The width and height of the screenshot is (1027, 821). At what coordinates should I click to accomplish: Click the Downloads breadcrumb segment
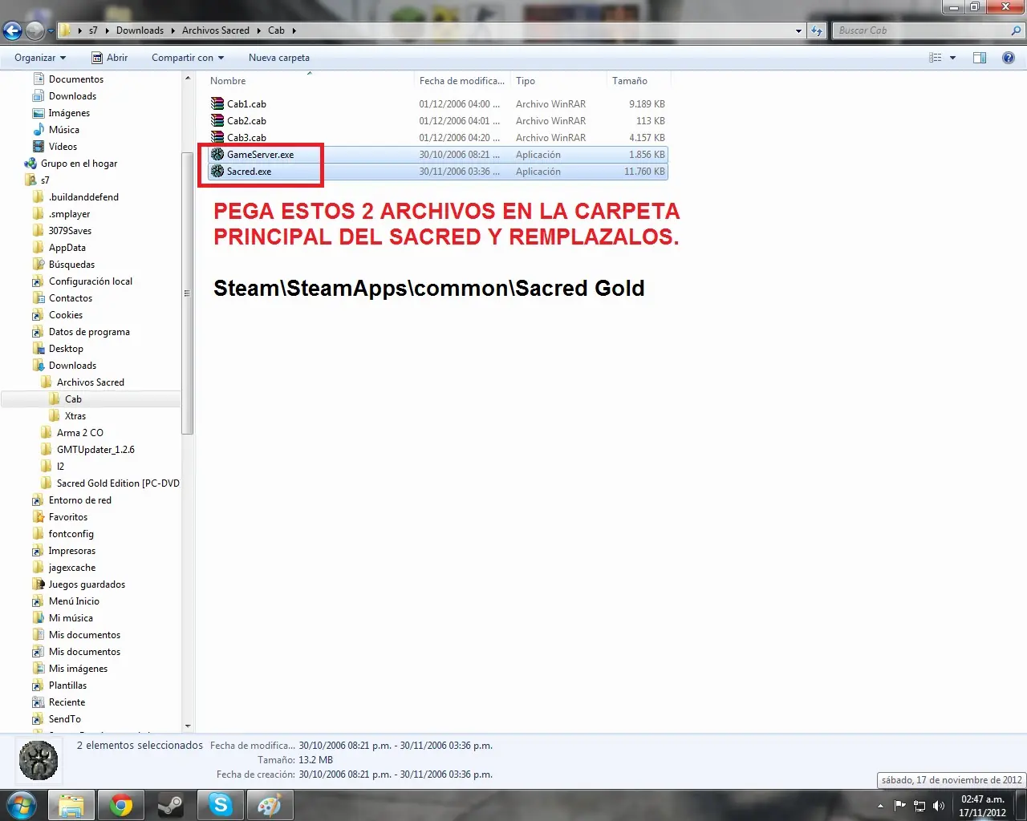140,30
